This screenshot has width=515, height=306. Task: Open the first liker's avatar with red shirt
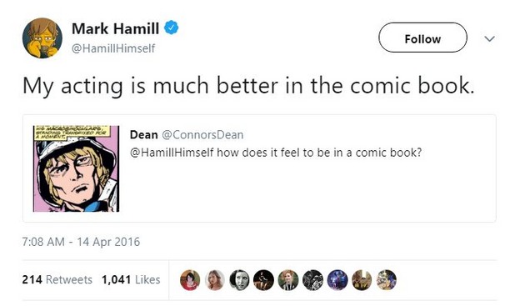(x=190, y=279)
